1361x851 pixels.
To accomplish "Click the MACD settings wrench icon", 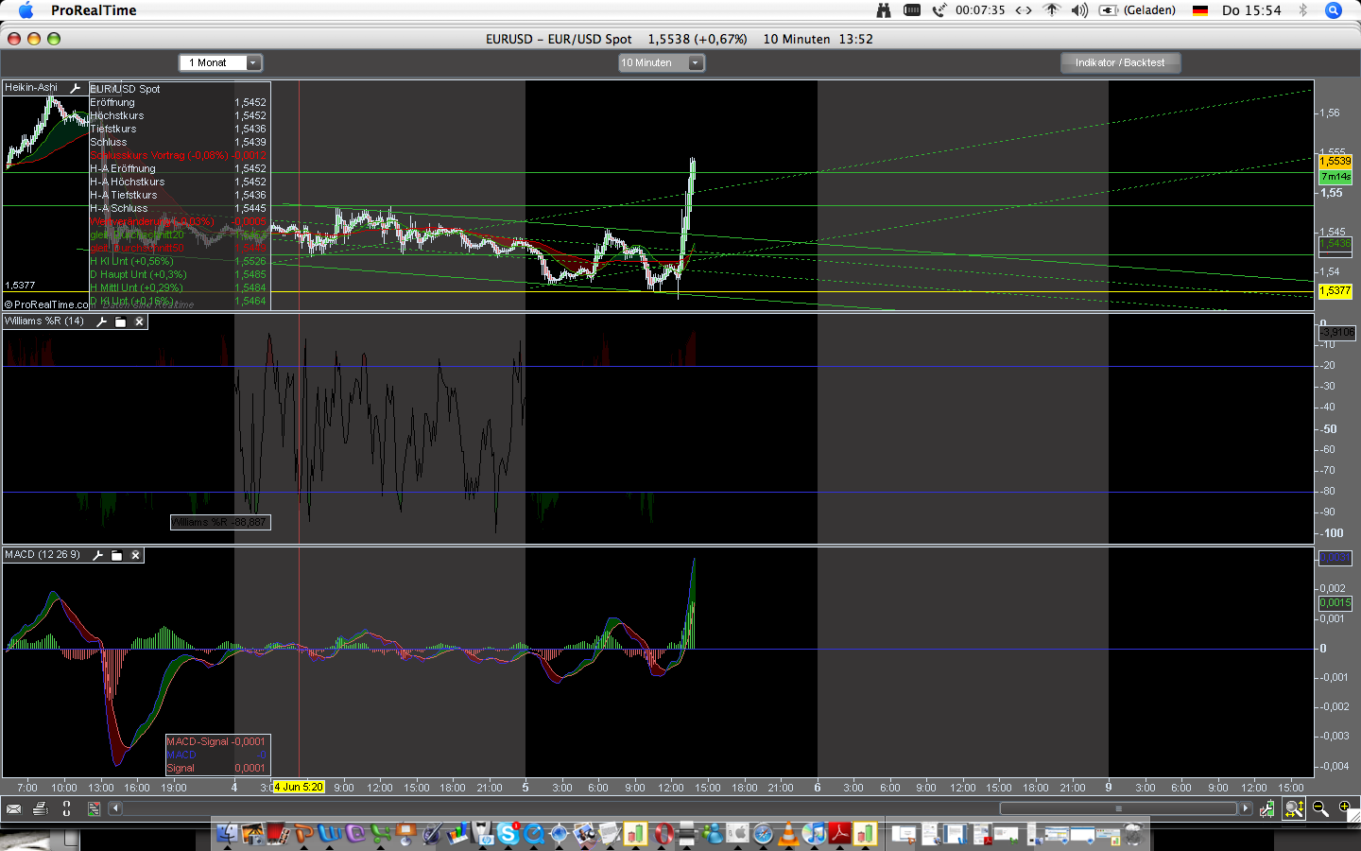I will point(97,555).
